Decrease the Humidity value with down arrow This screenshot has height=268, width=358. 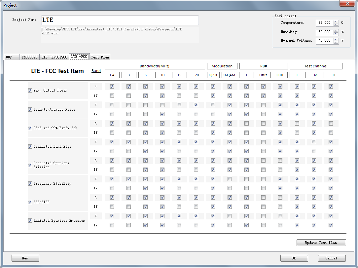pos(336,33)
